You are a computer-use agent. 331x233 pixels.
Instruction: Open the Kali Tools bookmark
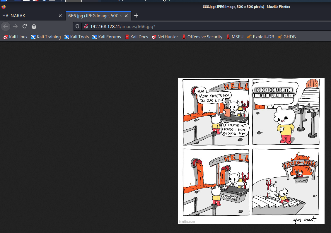[x=77, y=37]
